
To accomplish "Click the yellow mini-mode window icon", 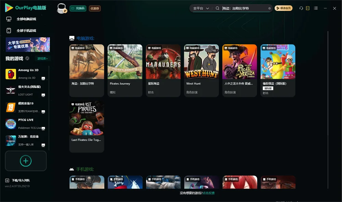I will [x=307, y=8].
